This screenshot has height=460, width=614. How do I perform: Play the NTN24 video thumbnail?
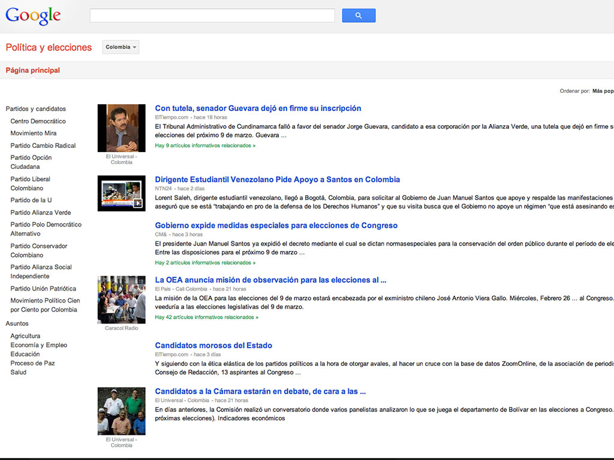tap(121, 193)
